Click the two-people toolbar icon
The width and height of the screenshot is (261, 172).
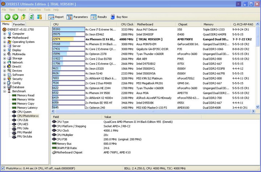point(40,17)
